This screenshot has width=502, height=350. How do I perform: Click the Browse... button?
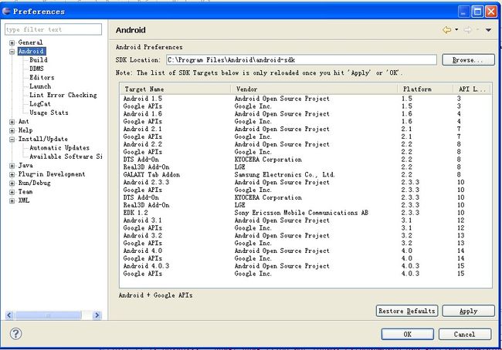click(468, 60)
